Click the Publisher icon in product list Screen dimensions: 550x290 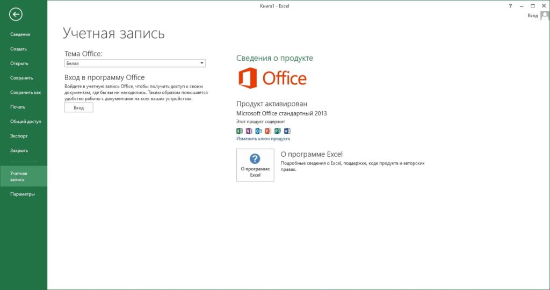[277, 131]
